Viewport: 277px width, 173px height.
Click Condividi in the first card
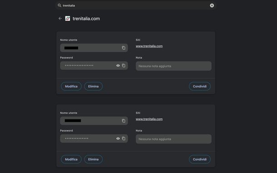point(200,86)
